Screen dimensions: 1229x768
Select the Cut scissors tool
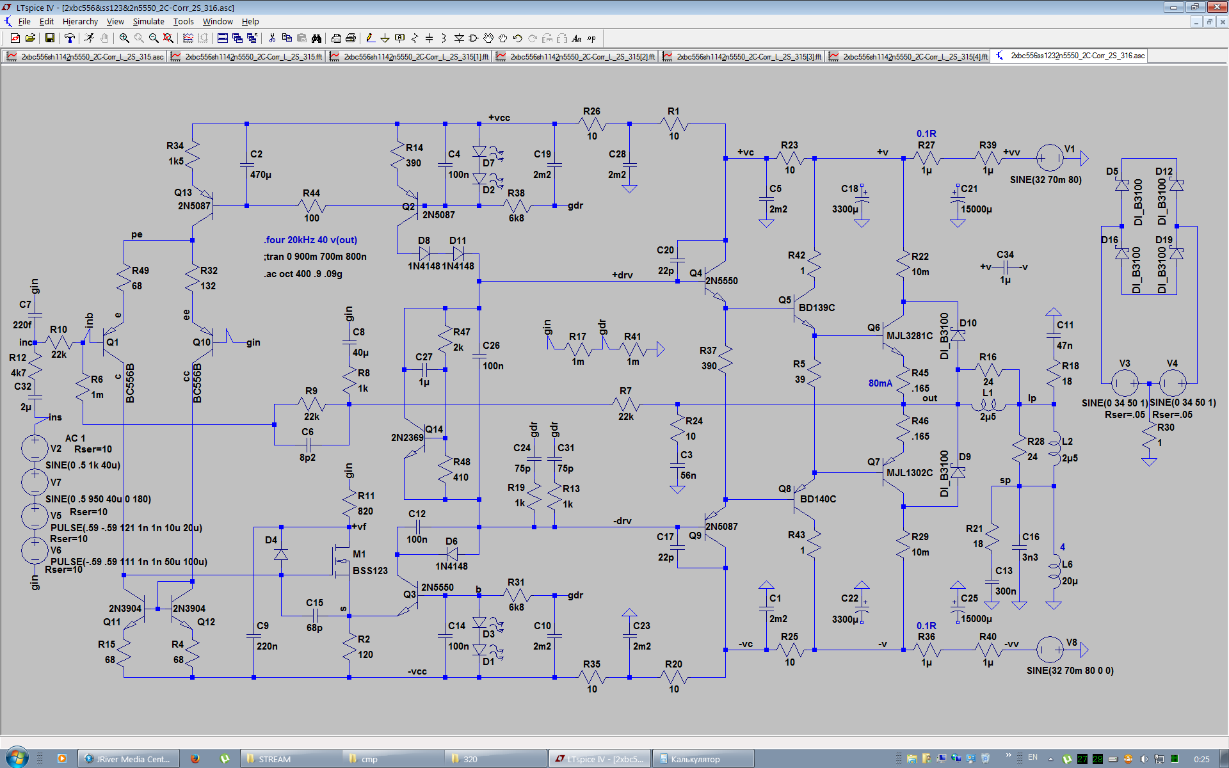tap(272, 38)
